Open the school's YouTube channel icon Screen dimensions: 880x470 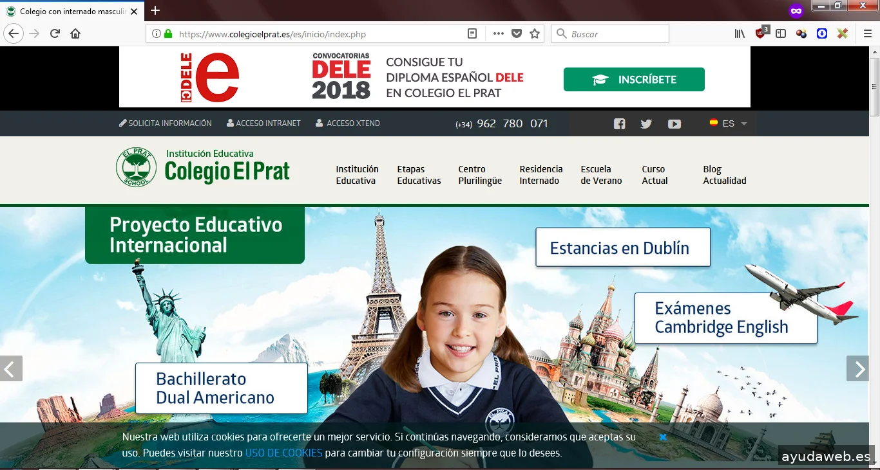coord(674,124)
